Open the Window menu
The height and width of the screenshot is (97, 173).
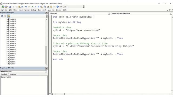[x=58, y=10]
